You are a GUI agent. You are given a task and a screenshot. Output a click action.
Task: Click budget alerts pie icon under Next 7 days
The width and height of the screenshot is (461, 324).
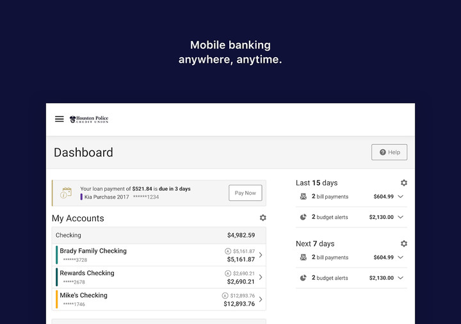tap(303, 278)
